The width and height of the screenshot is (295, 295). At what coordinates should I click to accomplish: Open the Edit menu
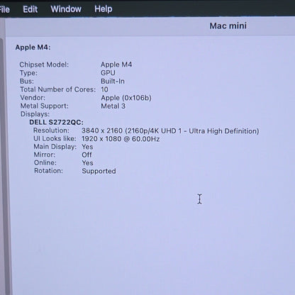coord(30,9)
